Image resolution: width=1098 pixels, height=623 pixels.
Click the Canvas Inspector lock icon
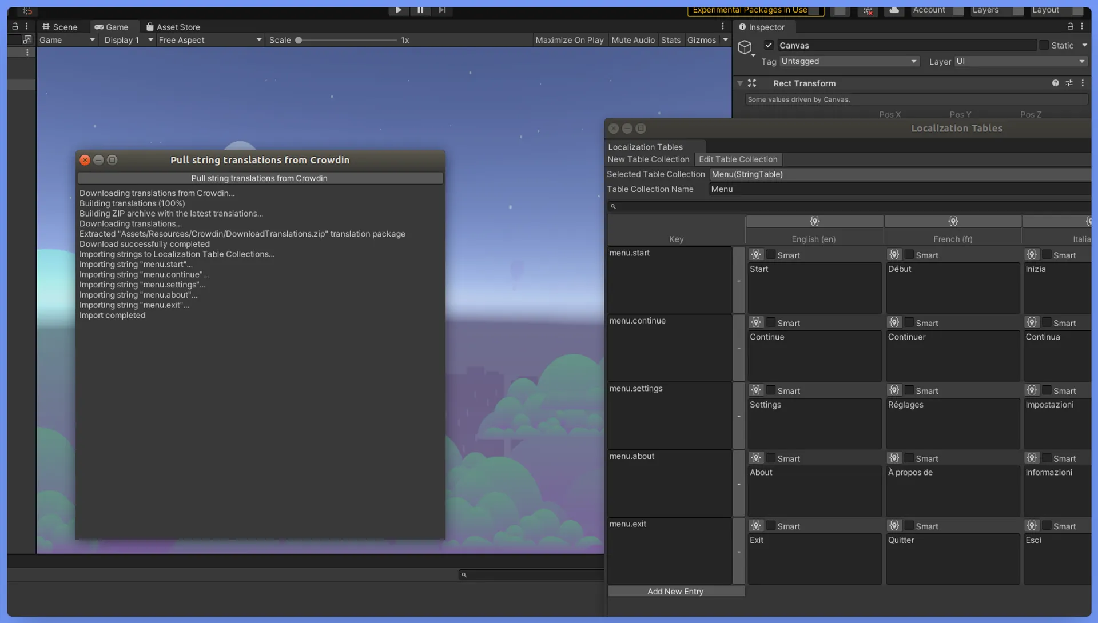pos(1071,26)
